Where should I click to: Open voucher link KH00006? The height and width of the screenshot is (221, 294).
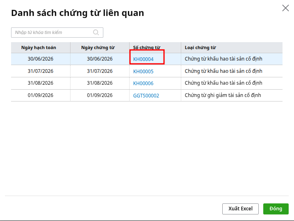pos(143,83)
